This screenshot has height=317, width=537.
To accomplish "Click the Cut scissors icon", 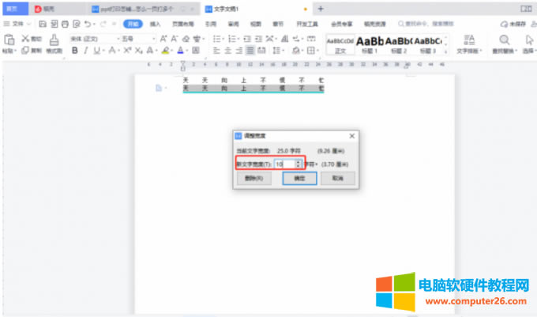I will (25, 39).
